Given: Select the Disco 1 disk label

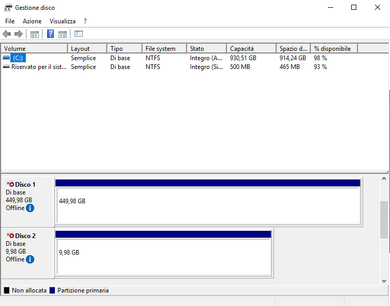Looking at the screenshot, I should [x=25, y=185].
